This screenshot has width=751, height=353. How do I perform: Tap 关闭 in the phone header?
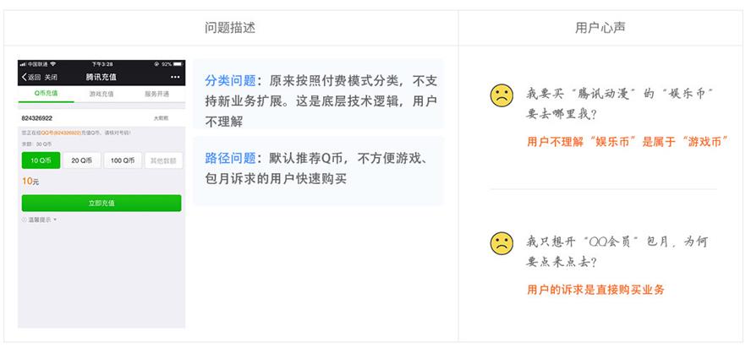[51, 77]
